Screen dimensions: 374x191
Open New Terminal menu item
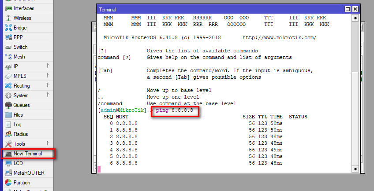click(x=27, y=154)
